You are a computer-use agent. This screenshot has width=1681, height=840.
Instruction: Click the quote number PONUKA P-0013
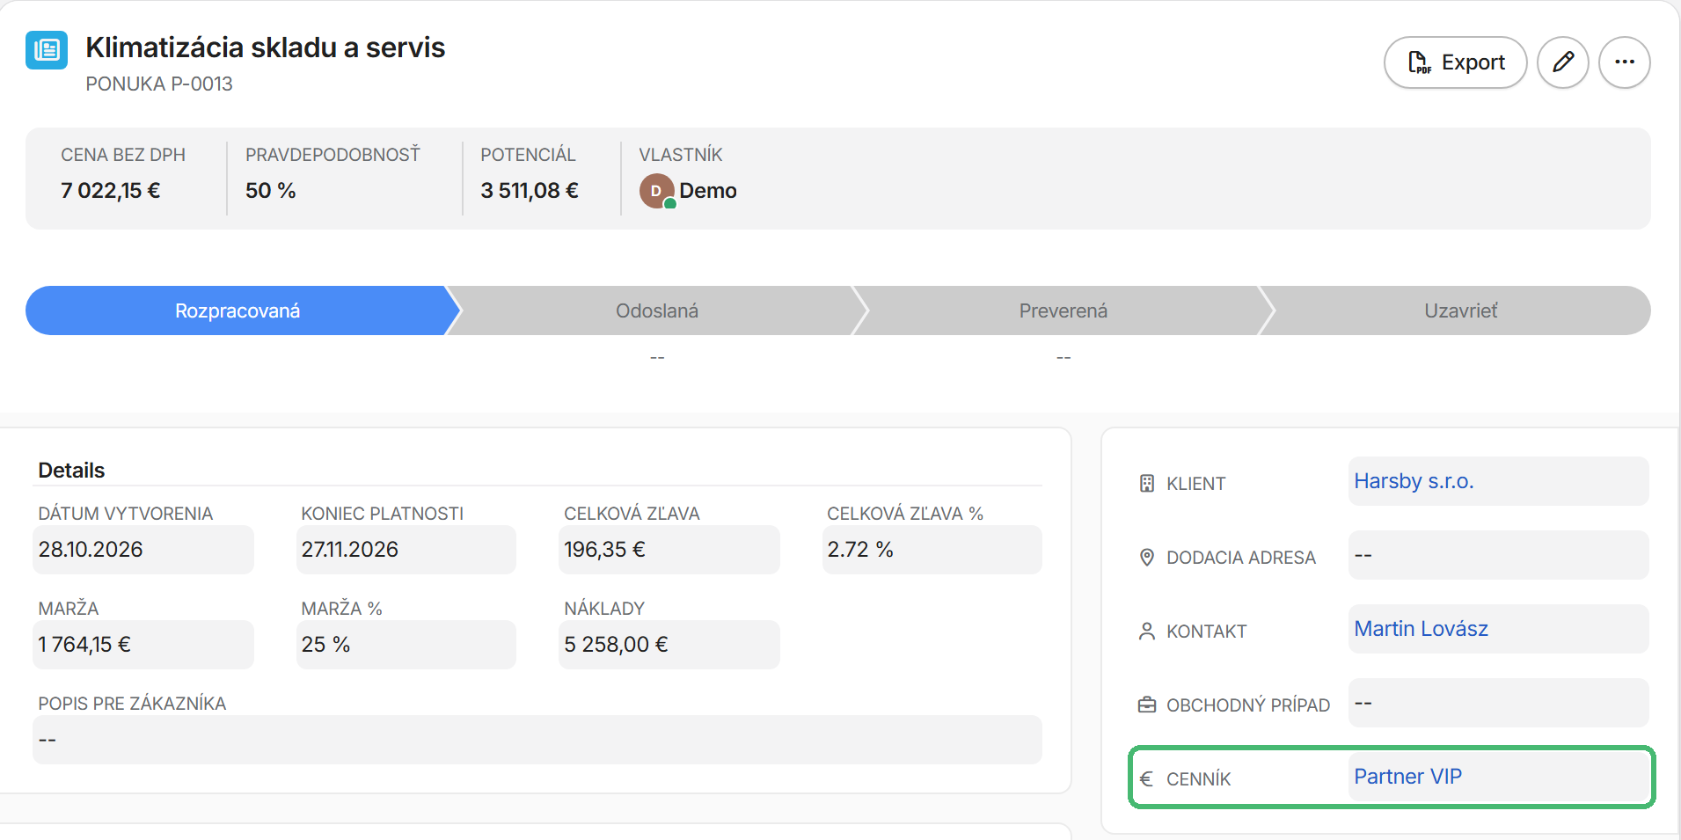[159, 84]
